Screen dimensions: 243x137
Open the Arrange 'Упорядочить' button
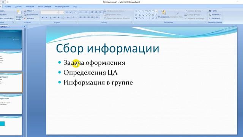[x=164, y=14]
